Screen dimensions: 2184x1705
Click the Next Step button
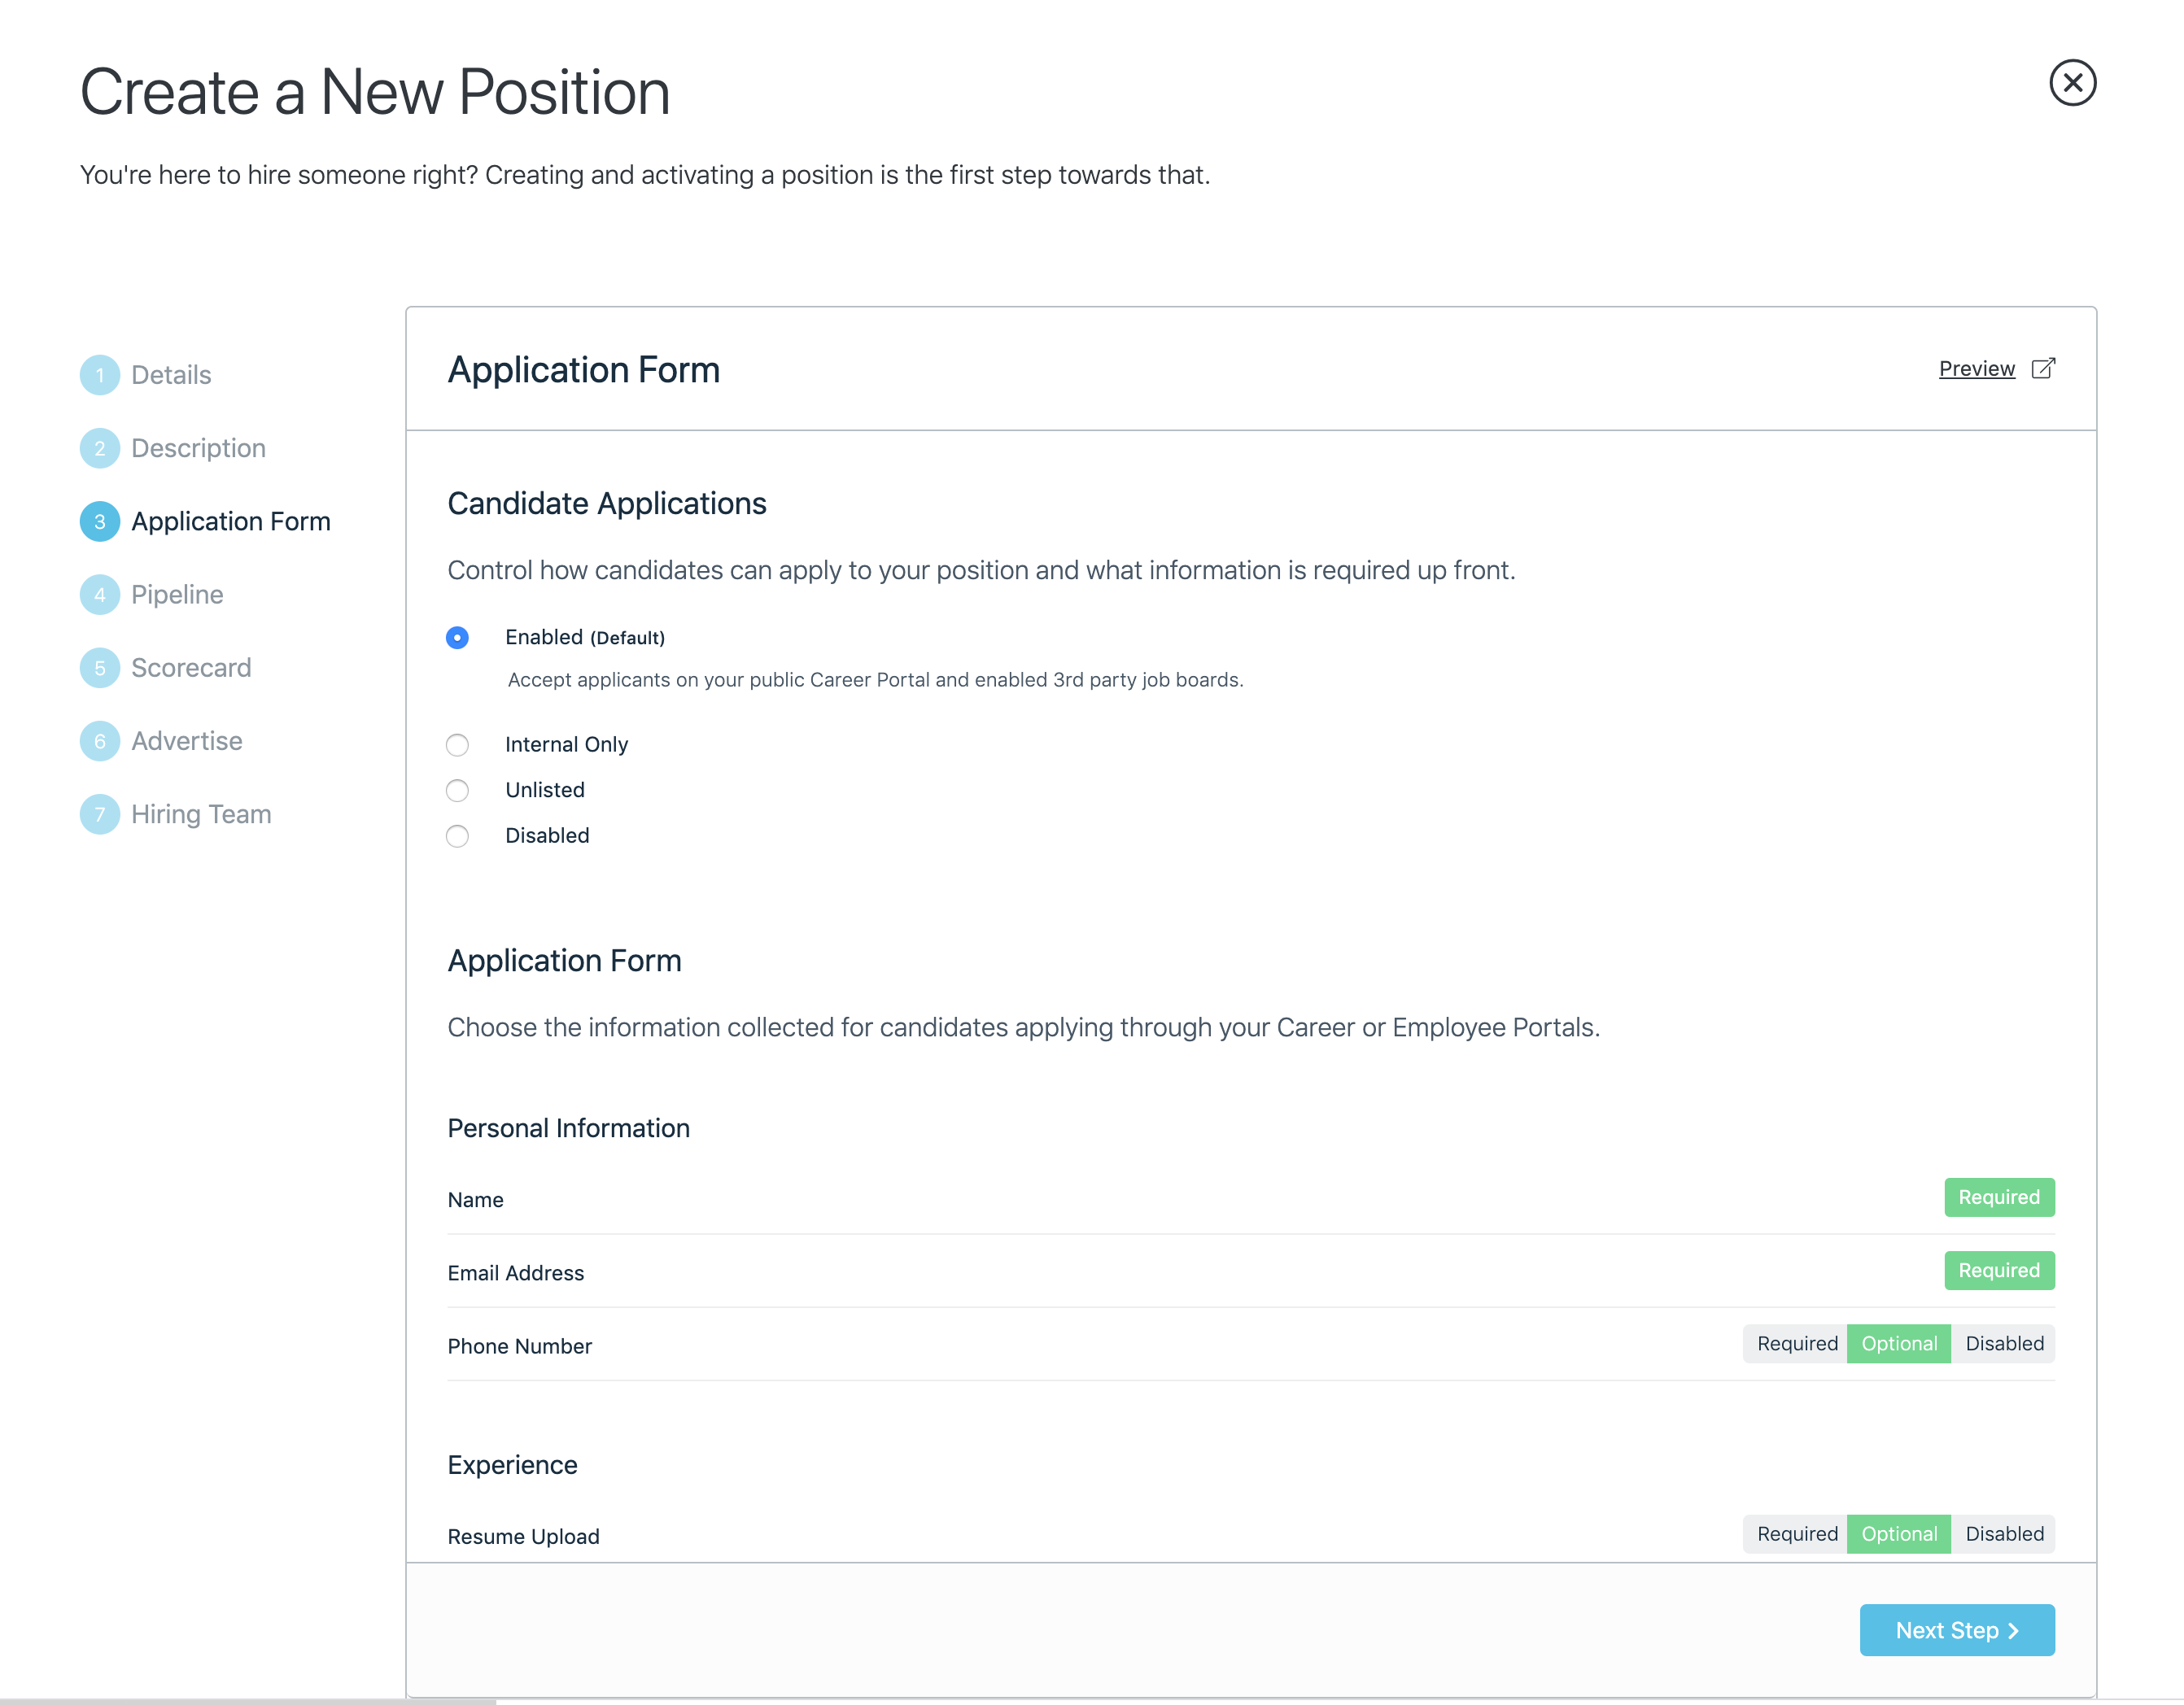tap(1956, 1630)
